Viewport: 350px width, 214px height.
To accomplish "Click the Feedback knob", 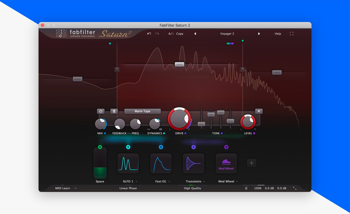I will point(120,124).
